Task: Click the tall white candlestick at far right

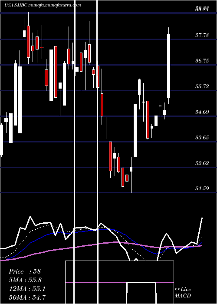Action: (168, 66)
